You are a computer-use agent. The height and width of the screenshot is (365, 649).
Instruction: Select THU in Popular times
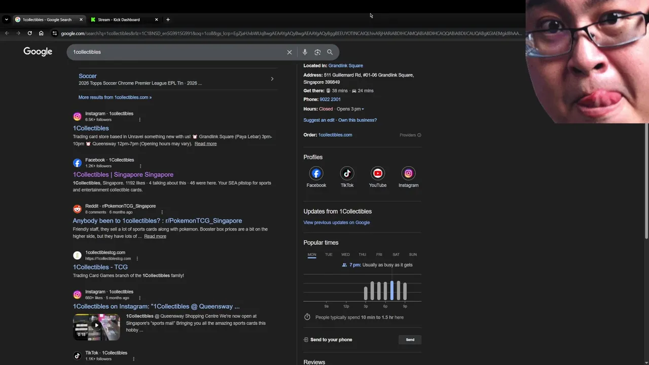[362, 254]
